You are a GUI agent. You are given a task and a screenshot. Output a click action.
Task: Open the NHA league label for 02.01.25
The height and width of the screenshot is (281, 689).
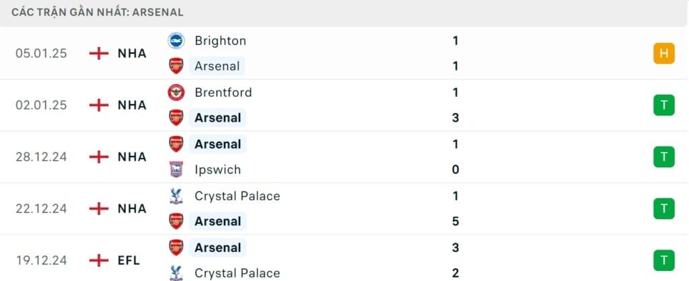[132, 106]
